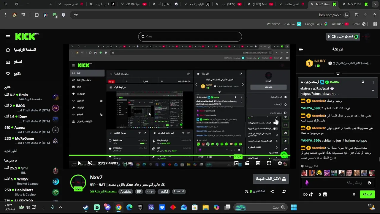Viewport: 380px width, 214px height.
Task: Open Discord from the taskbar
Action: click(x=107, y=207)
